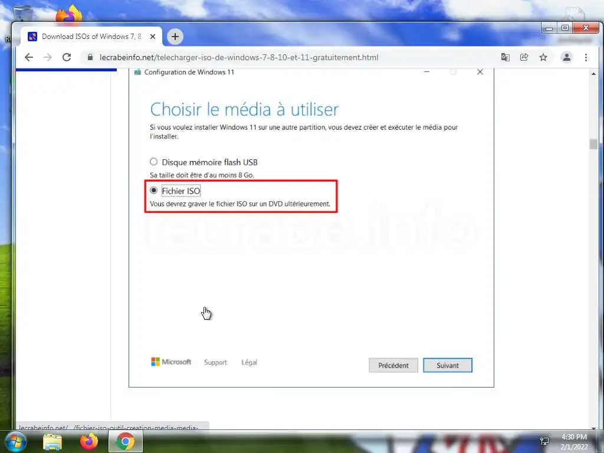This screenshot has width=604, height=453.
Task: Open the Support link
Action: click(x=215, y=362)
